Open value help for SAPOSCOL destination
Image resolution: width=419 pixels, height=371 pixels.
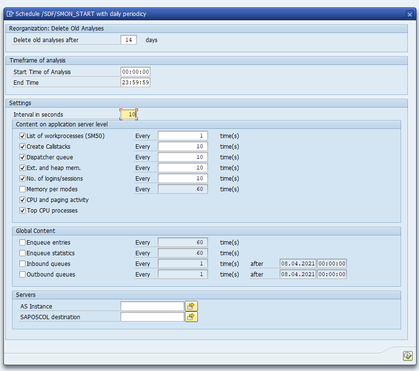(x=191, y=316)
